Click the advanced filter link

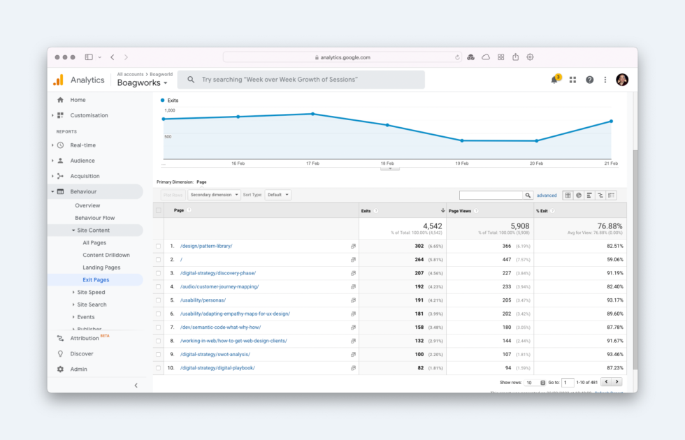[547, 194]
